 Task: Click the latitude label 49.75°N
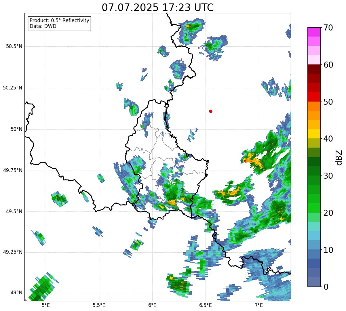click(13, 170)
